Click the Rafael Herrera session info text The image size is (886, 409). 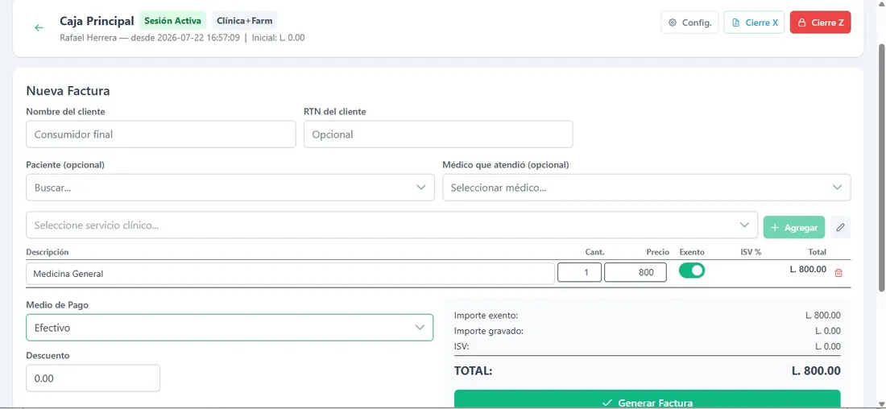click(x=183, y=38)
